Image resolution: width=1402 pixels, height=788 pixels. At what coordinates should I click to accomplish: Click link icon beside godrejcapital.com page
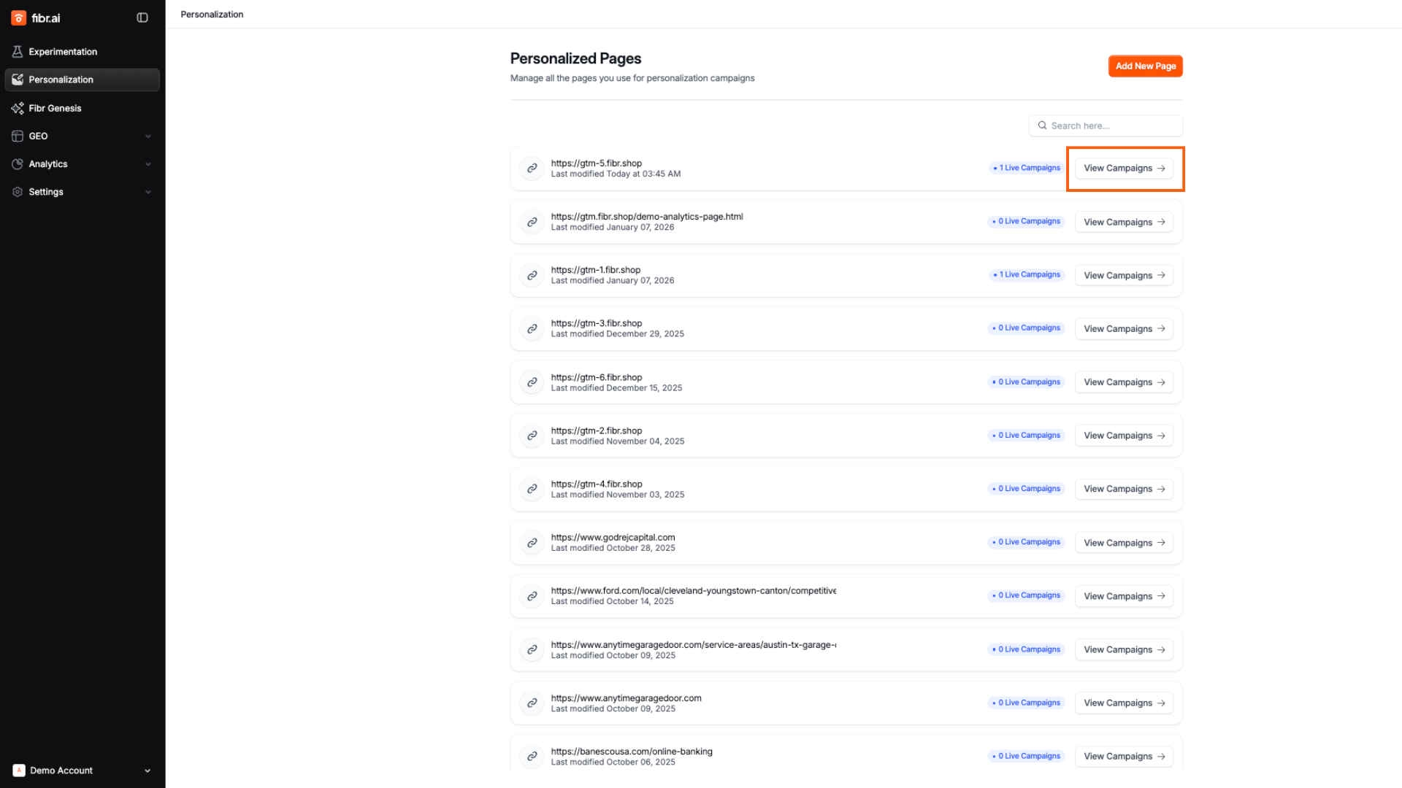[x=532, y=543]
